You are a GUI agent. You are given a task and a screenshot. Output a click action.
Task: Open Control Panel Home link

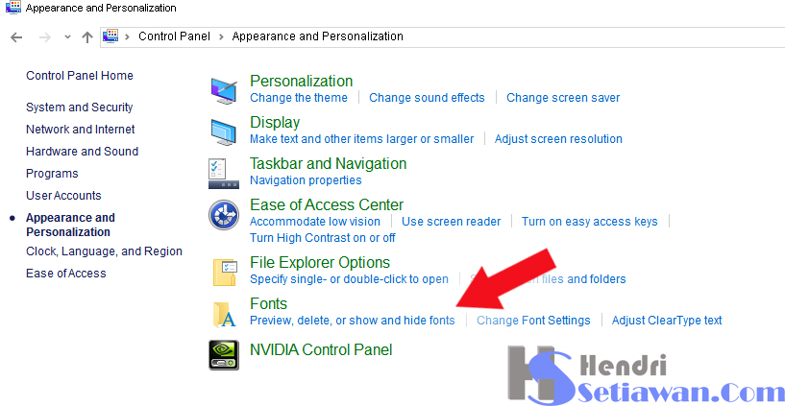point(80,76)
